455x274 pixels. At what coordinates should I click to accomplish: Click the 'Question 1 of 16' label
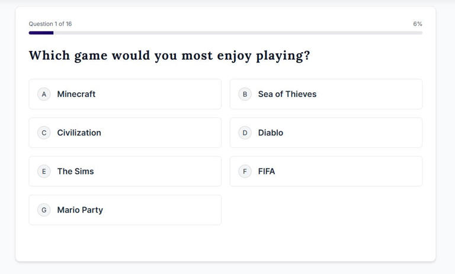[50, 24]
